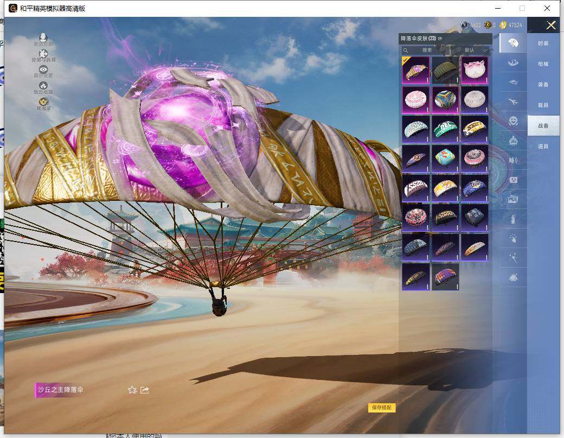Toggle favorite star for 沙丘之主降落伞
Screen dimensions: 564x438
(x=132, y=390)
